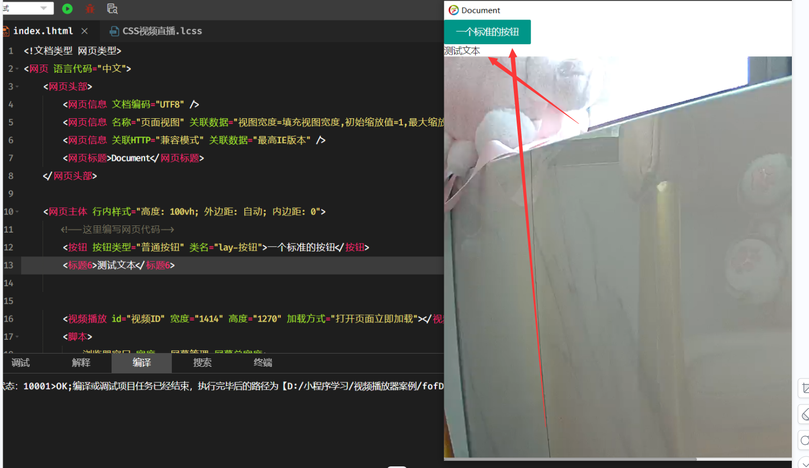Screen dimensions: 809x468
Task: Select the eraser tool on right sidebar
Action: (805, 414)
